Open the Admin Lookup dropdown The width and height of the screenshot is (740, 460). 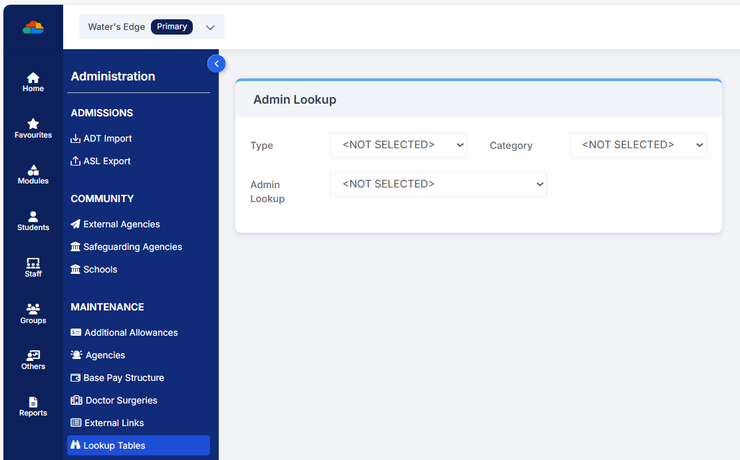point(438,183)
